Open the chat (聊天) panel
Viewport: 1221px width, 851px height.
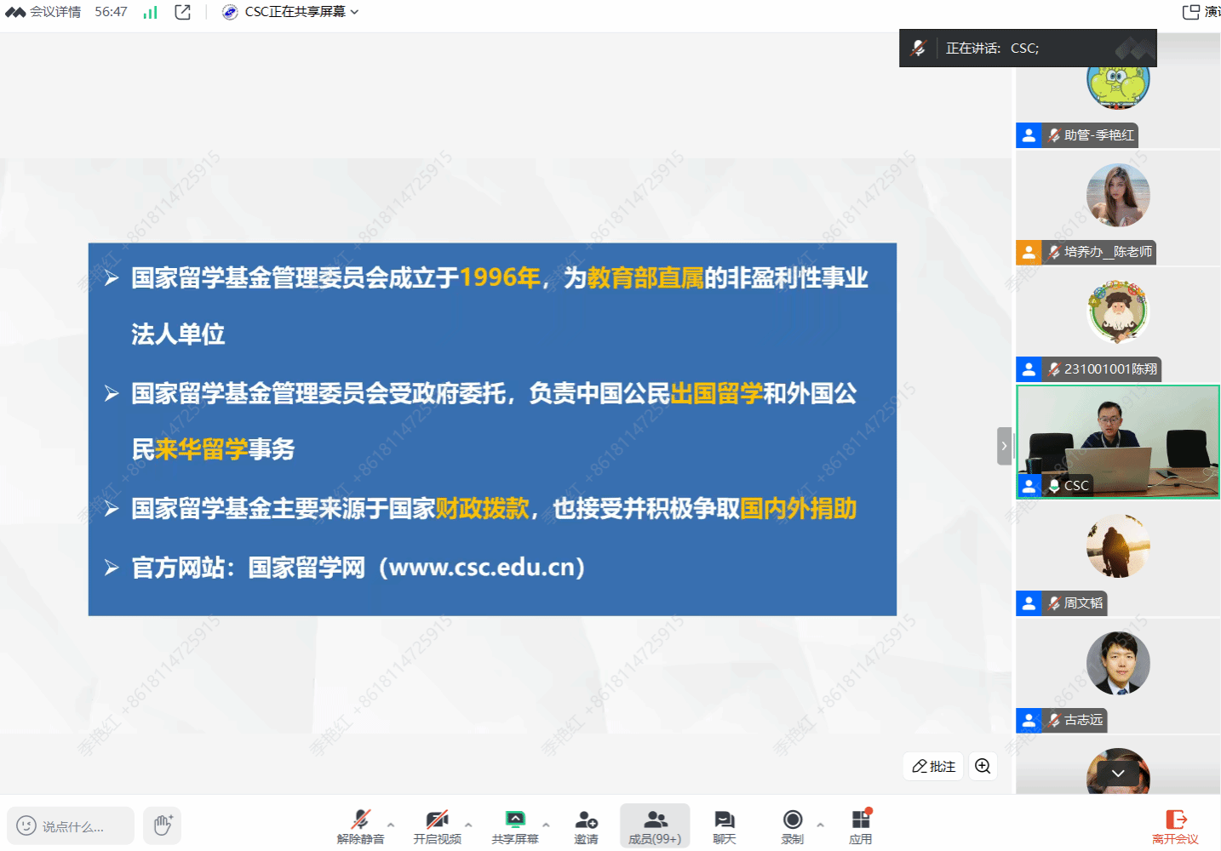pyautogui.click(x=724, y=825)
